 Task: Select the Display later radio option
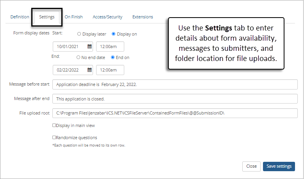79,34
